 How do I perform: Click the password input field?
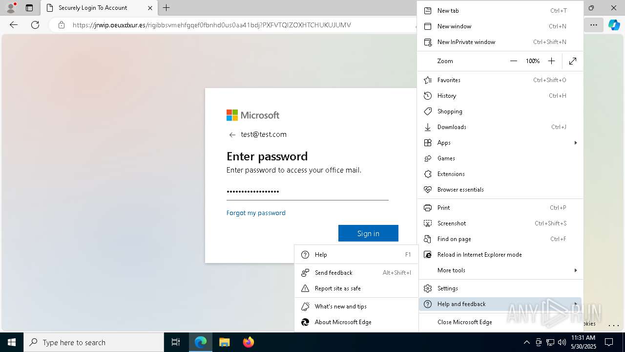pyautogui.click(x=308, y=192)
